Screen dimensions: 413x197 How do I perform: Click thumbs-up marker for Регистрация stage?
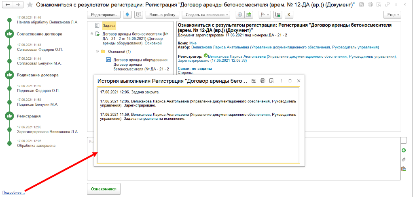pyautogui.click(x=9, y=116)
